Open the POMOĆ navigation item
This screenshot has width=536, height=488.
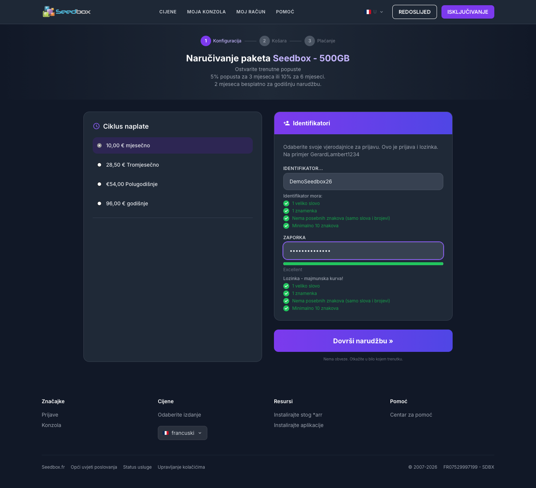(285, 12)
